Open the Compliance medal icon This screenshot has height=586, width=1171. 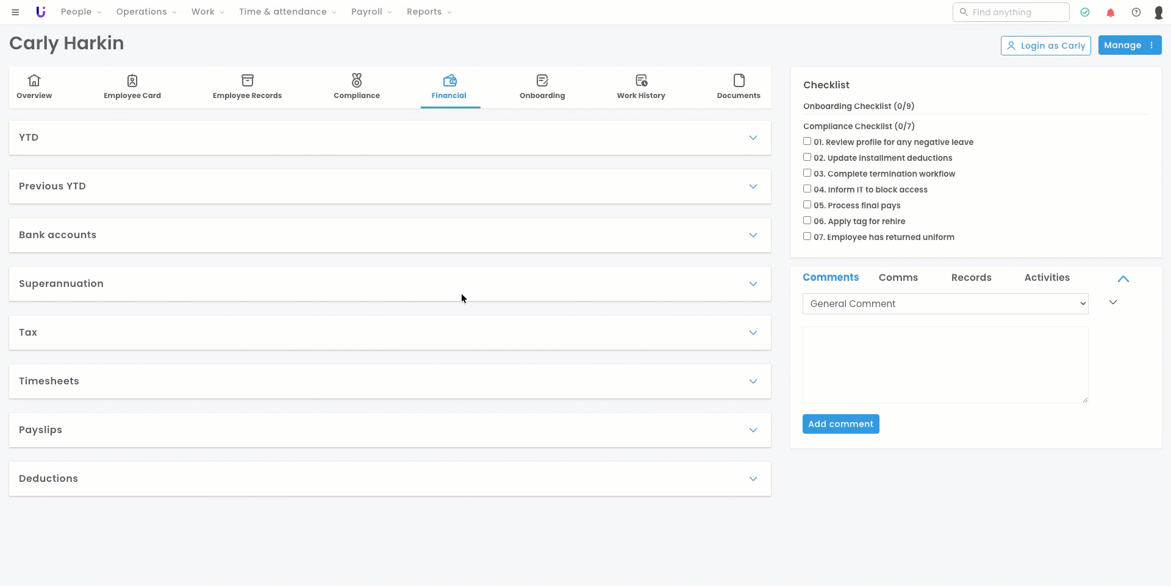point(357,80)
